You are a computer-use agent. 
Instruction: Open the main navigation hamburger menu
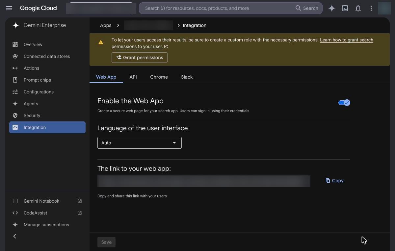click(x=9, y=8)
